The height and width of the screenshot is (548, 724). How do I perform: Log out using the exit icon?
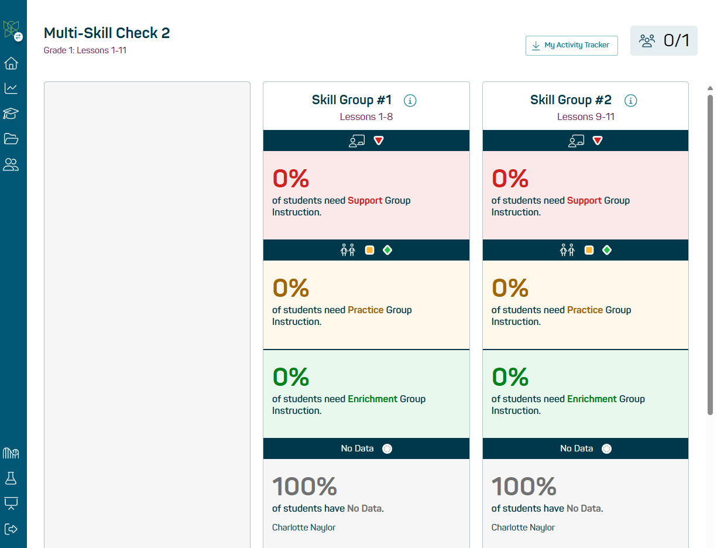[x=11, y=529]
